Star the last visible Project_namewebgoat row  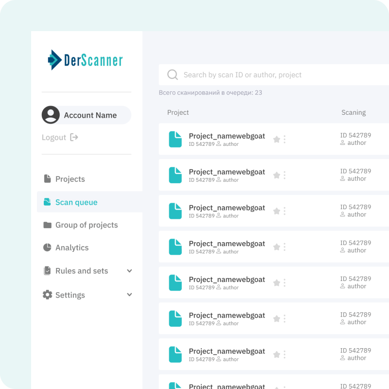(276, 354)
